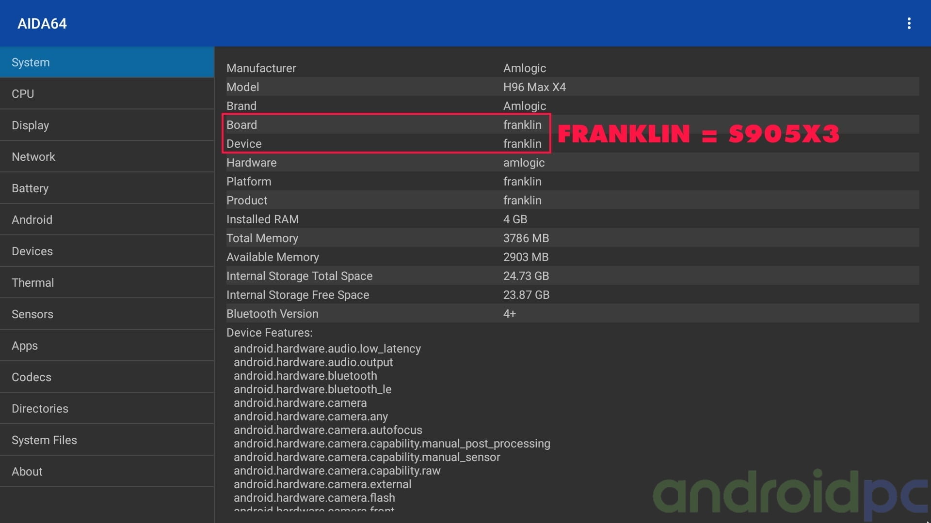Click the AIDA64 app title
The width and height of the screenshot is (931, 523).
tap(42, 24)
